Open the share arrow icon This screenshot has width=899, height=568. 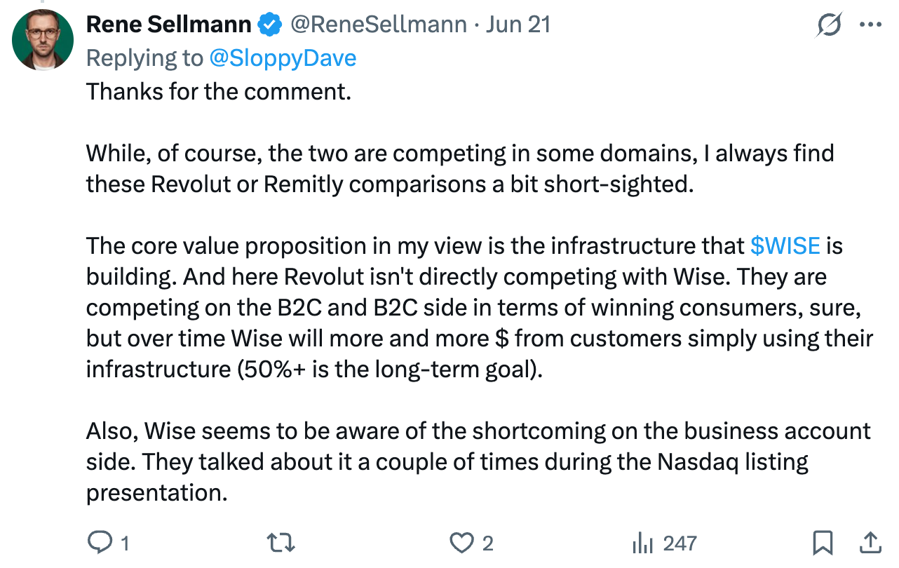click(870, 542)
